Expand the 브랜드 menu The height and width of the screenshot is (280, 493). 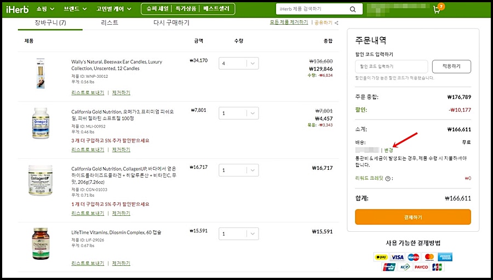[x=75, y=9]
